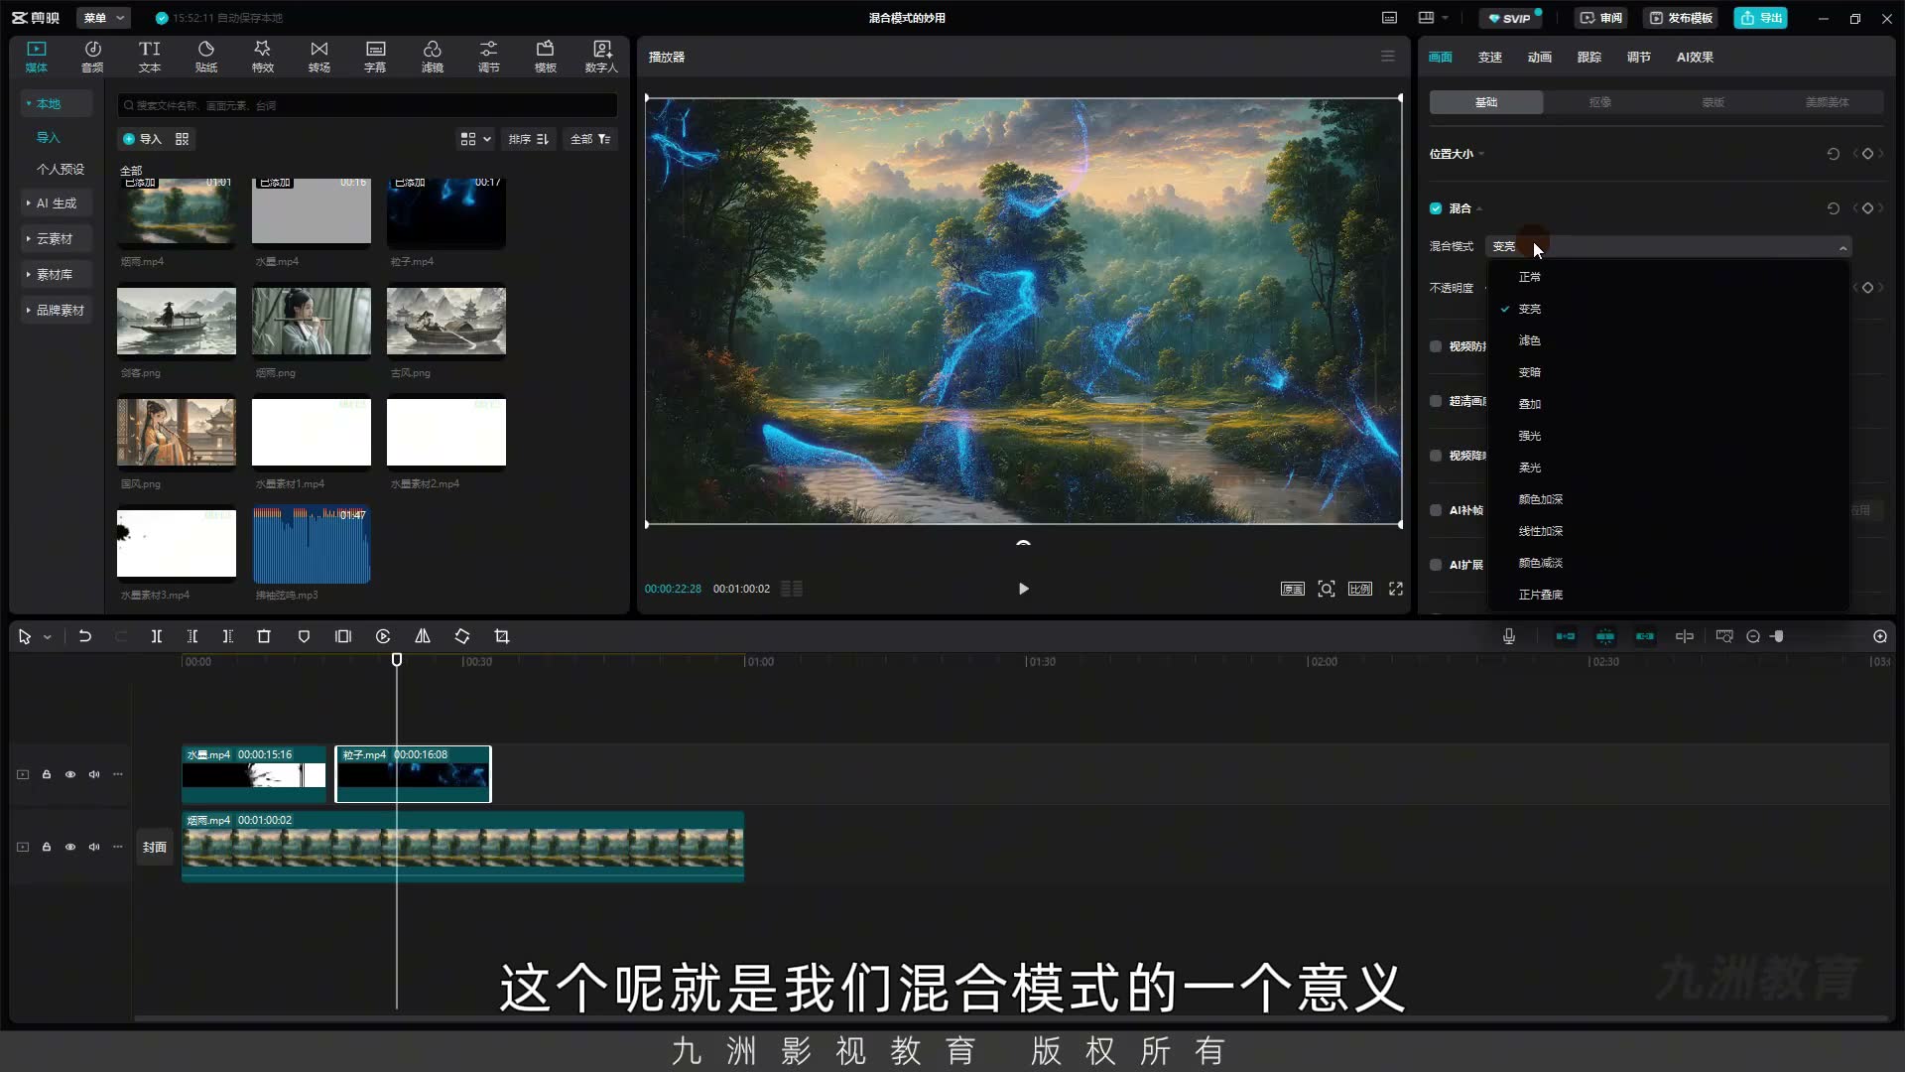
Task: Click the player hamburger menu icon
Action: [1388, 57]
